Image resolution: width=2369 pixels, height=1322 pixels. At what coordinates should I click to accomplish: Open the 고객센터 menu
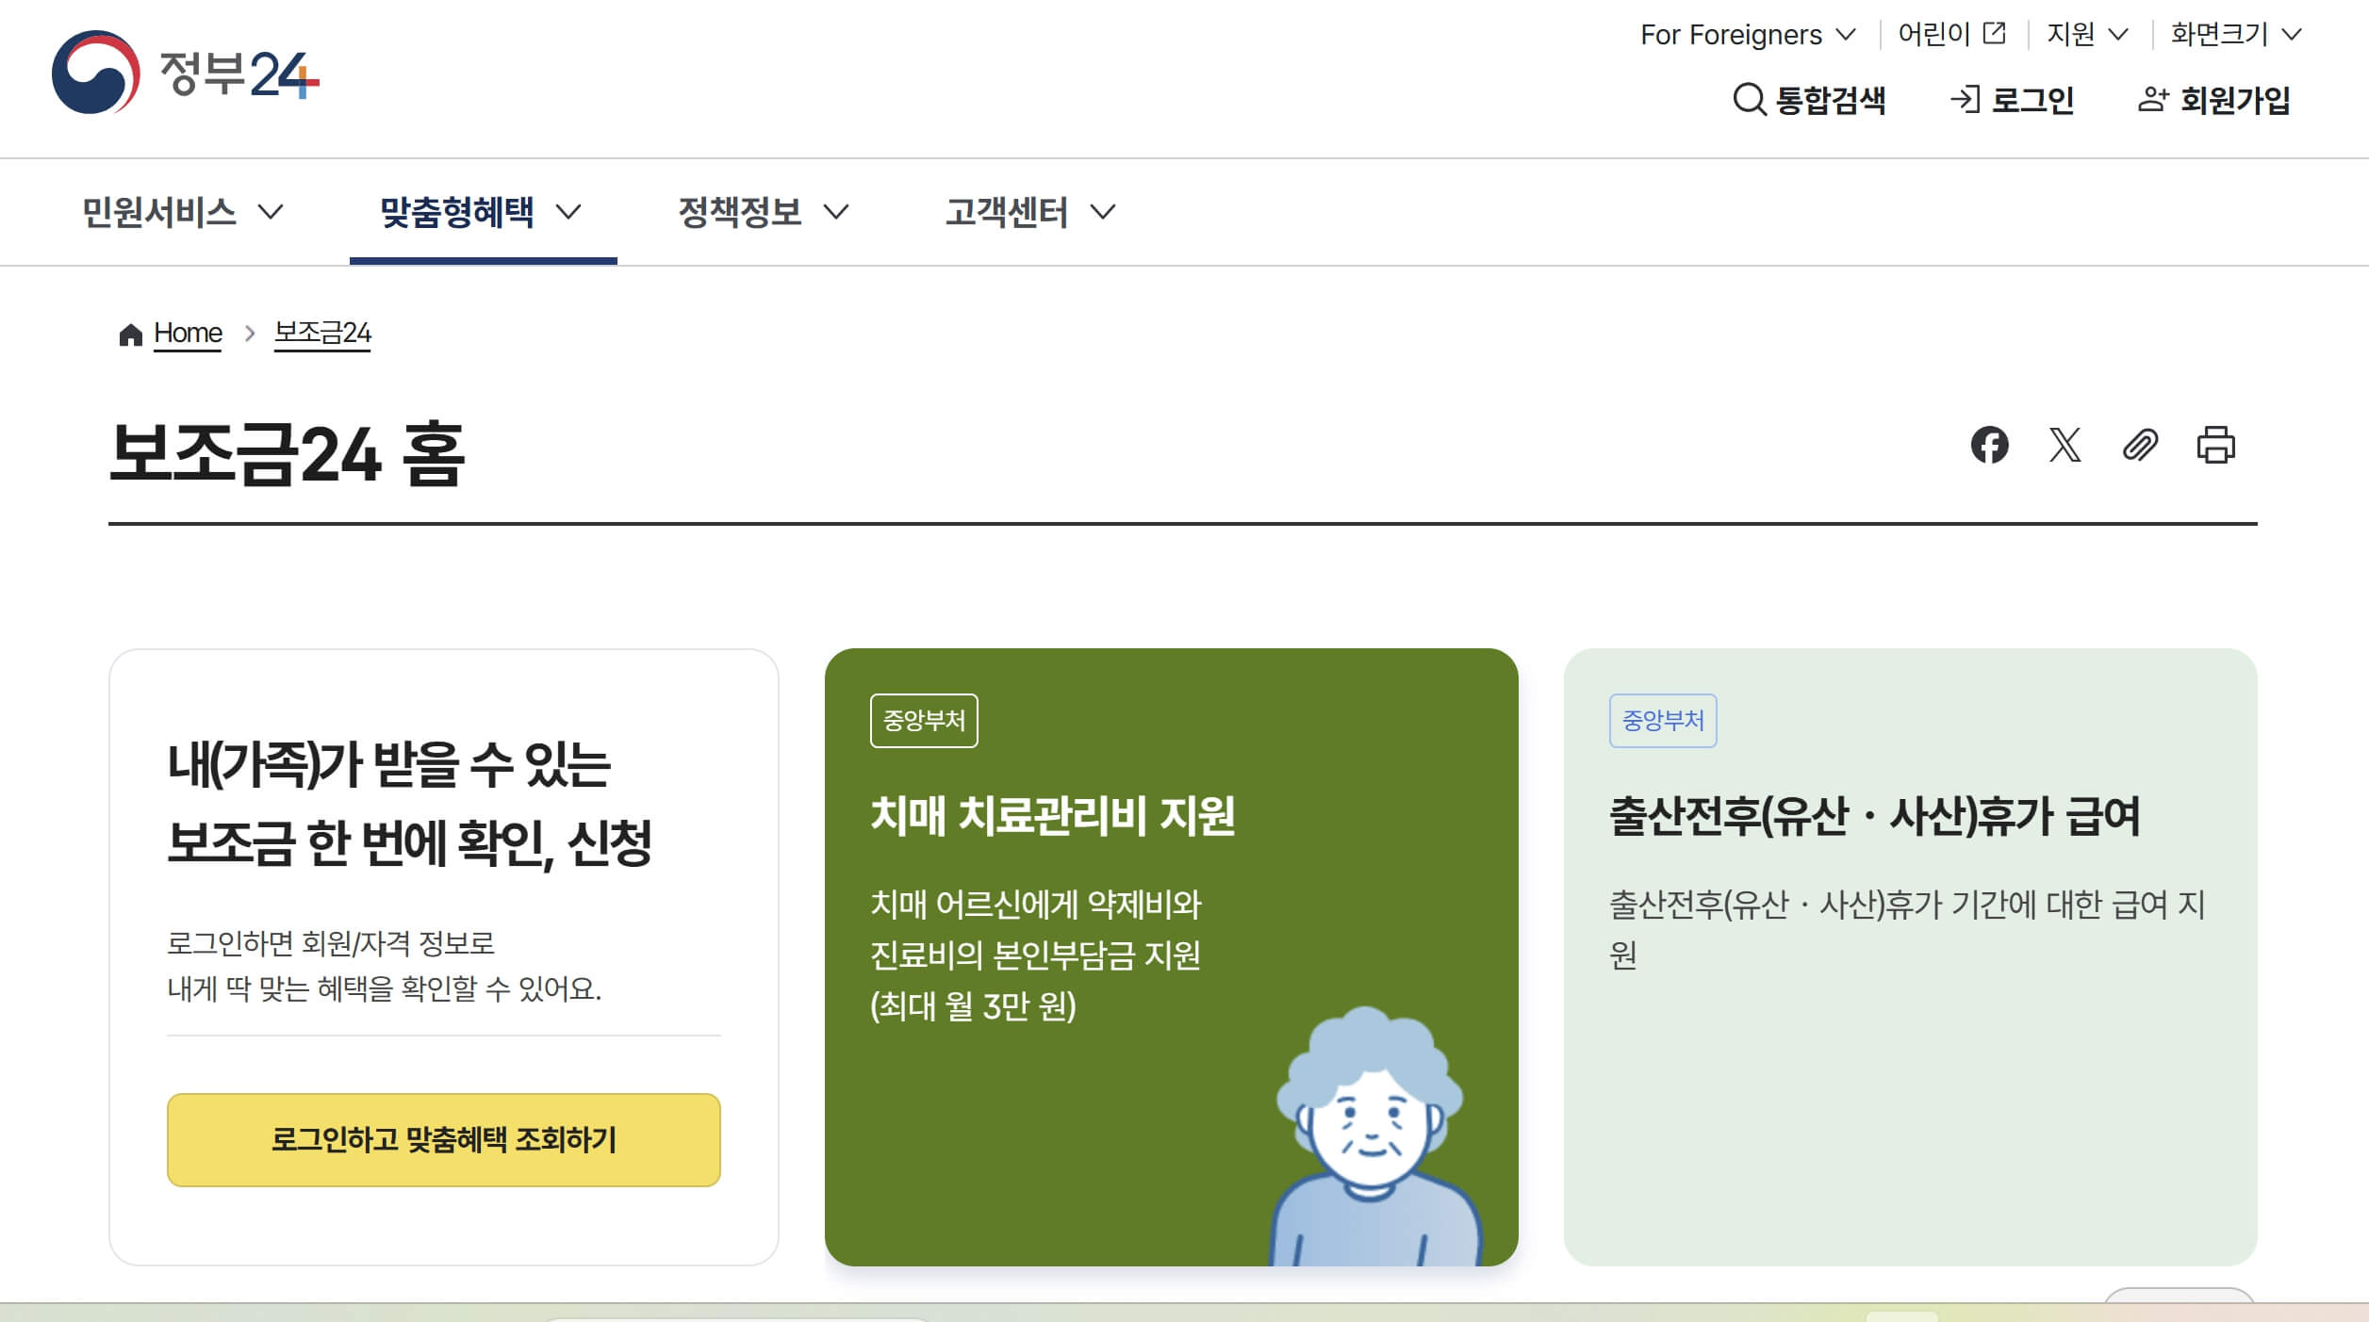coord(1029,212)
